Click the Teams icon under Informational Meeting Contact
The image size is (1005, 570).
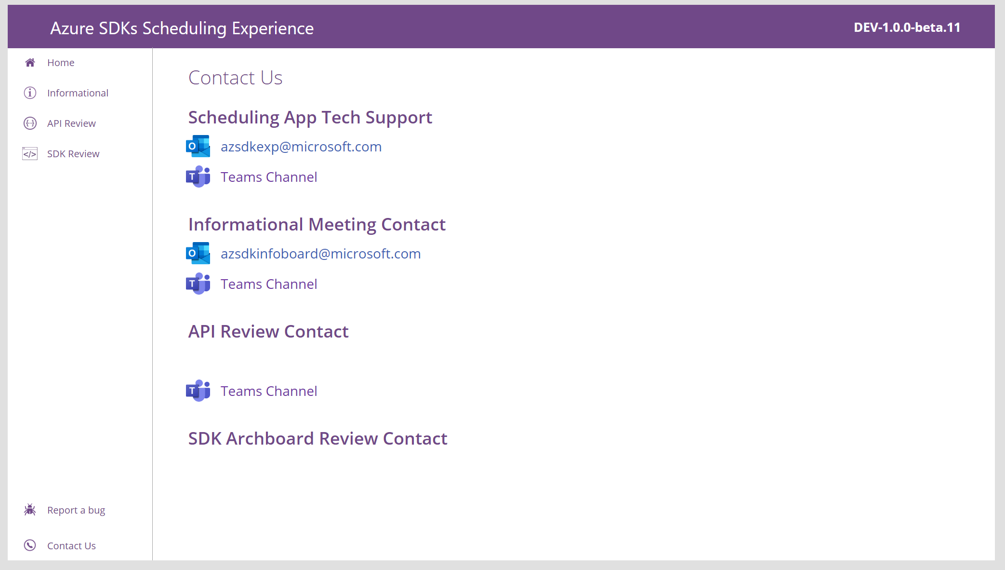198,284
